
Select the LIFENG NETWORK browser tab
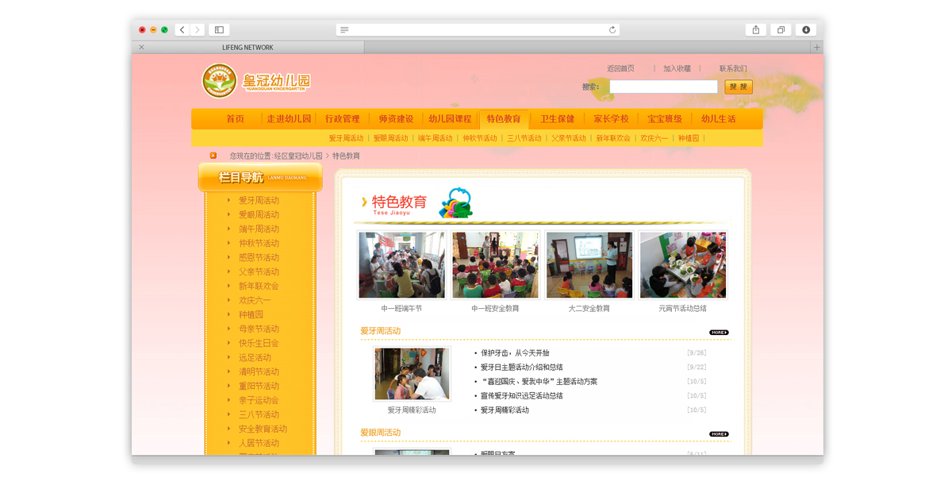(248, 47)
